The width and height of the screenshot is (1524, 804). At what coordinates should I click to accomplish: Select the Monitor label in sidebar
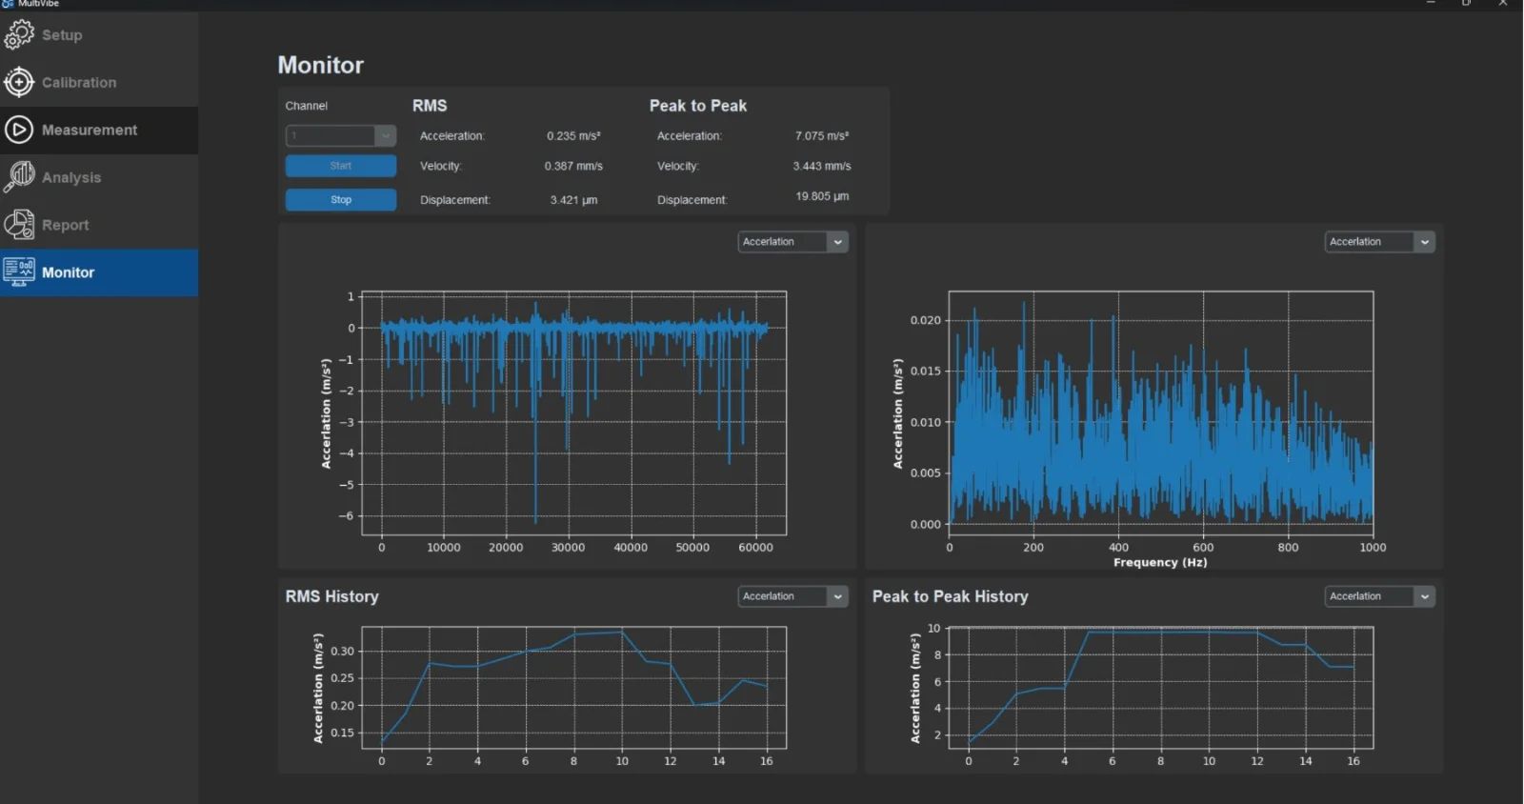pos(68,272)
